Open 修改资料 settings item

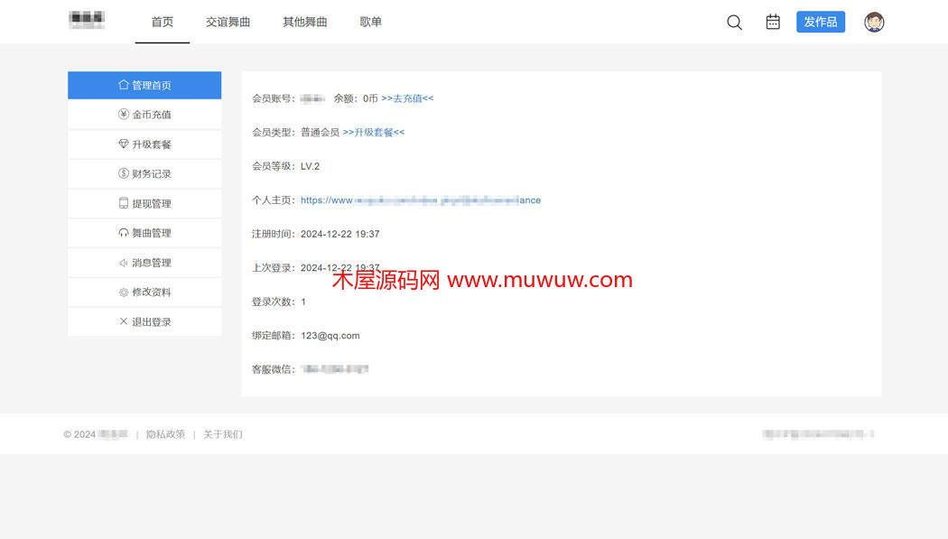(x=144, y=293)
